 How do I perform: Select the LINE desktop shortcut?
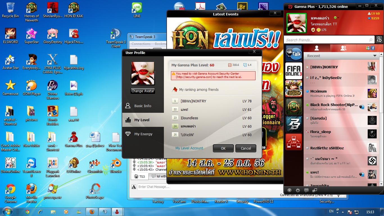click(x=137, y=10)
